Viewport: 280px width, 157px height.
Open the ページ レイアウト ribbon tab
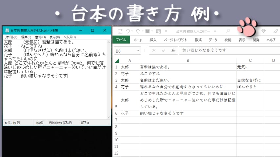pyautogui.click(x=175, y=40)
